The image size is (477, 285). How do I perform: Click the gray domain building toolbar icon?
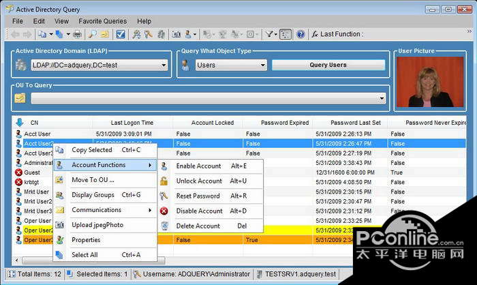coord(161,34)
